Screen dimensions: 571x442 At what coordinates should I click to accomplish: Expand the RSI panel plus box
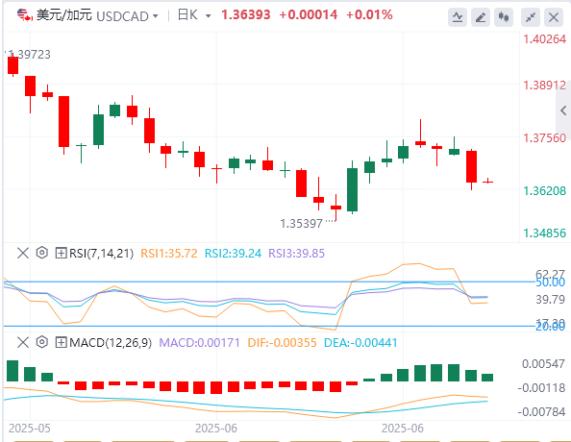pos(61,253)
